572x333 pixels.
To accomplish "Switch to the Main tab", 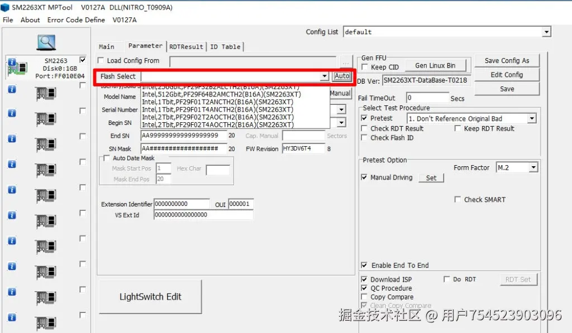I will [107, 47].
